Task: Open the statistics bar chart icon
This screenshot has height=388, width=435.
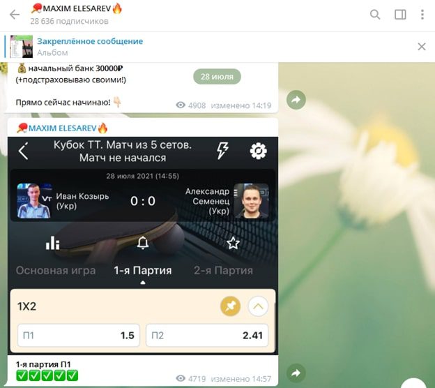Action: click(52, 243)
